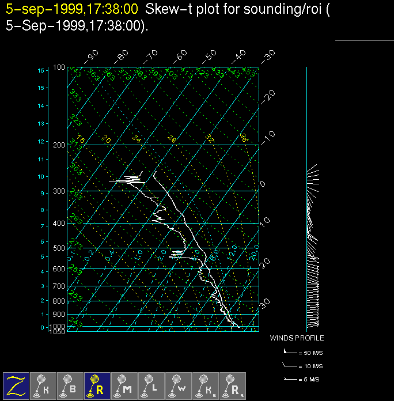Click the WINDS PROFILE label
The height and width of the screenshot is (401, 394).
coord(297,338)
